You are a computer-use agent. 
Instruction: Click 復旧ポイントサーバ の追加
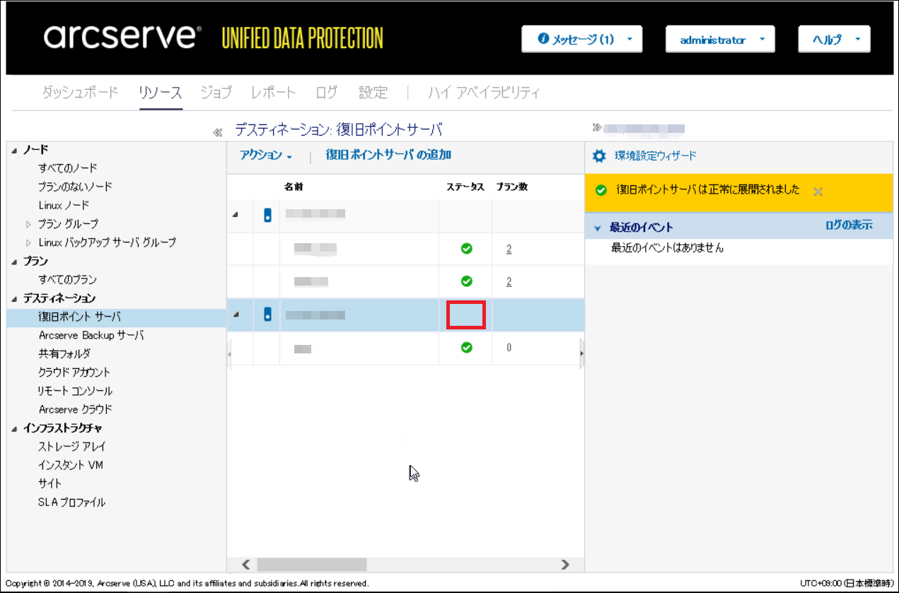coord(388,155)
